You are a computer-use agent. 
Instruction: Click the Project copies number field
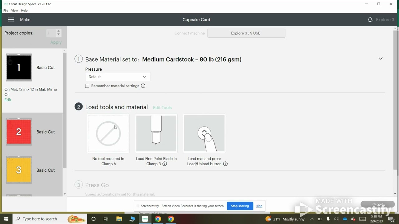point(51,33)
